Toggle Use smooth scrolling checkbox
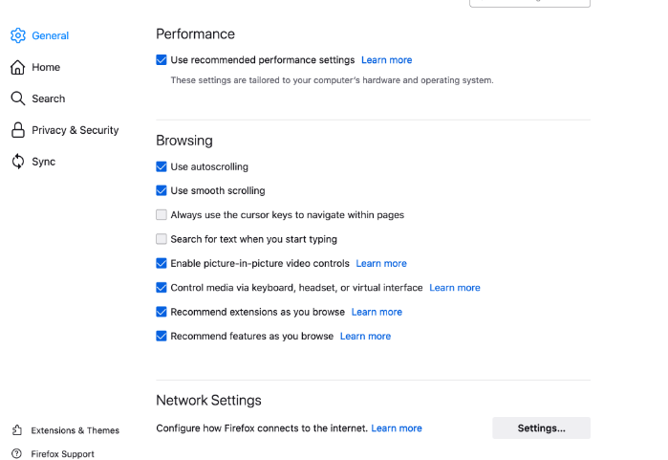Image resolution: width=668 pixels, height=460 pixels. pyautogui.click(x=162, y=190)
